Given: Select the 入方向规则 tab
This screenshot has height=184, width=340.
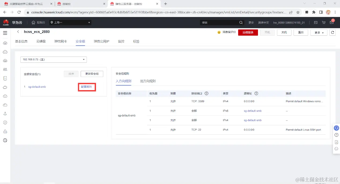Looking at the screenshot, I should point(123,81).
